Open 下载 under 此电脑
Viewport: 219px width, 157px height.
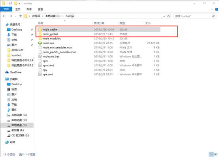14,105
